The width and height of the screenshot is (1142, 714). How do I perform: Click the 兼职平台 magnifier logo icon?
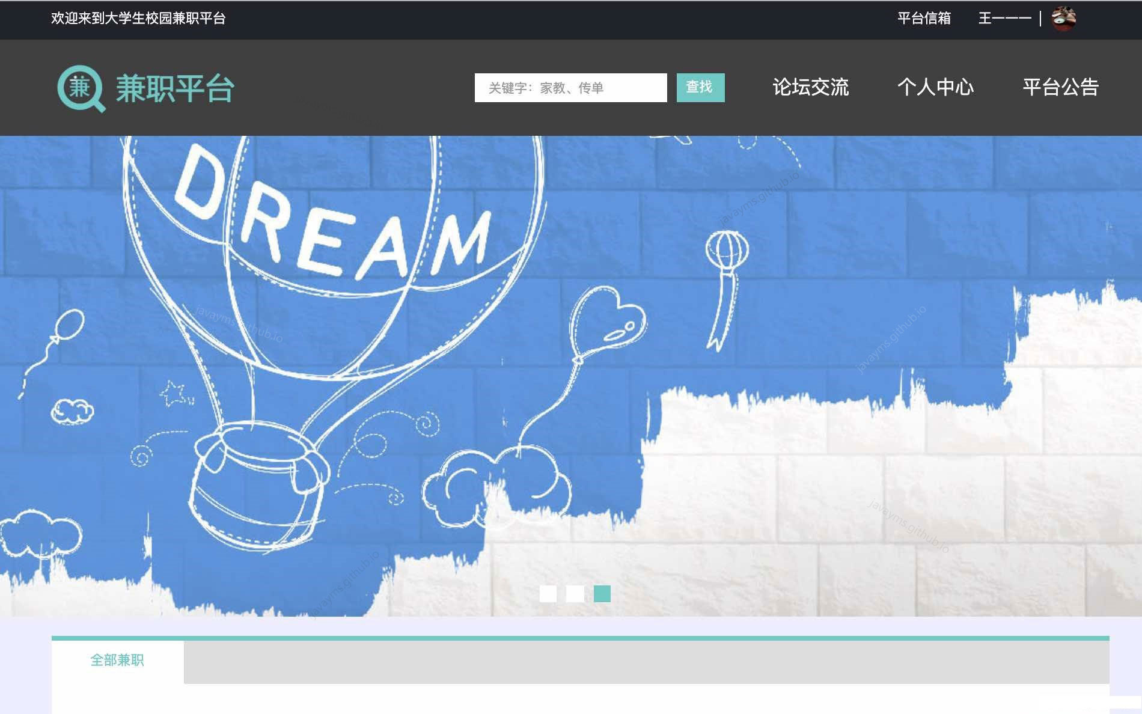(82, 88)
